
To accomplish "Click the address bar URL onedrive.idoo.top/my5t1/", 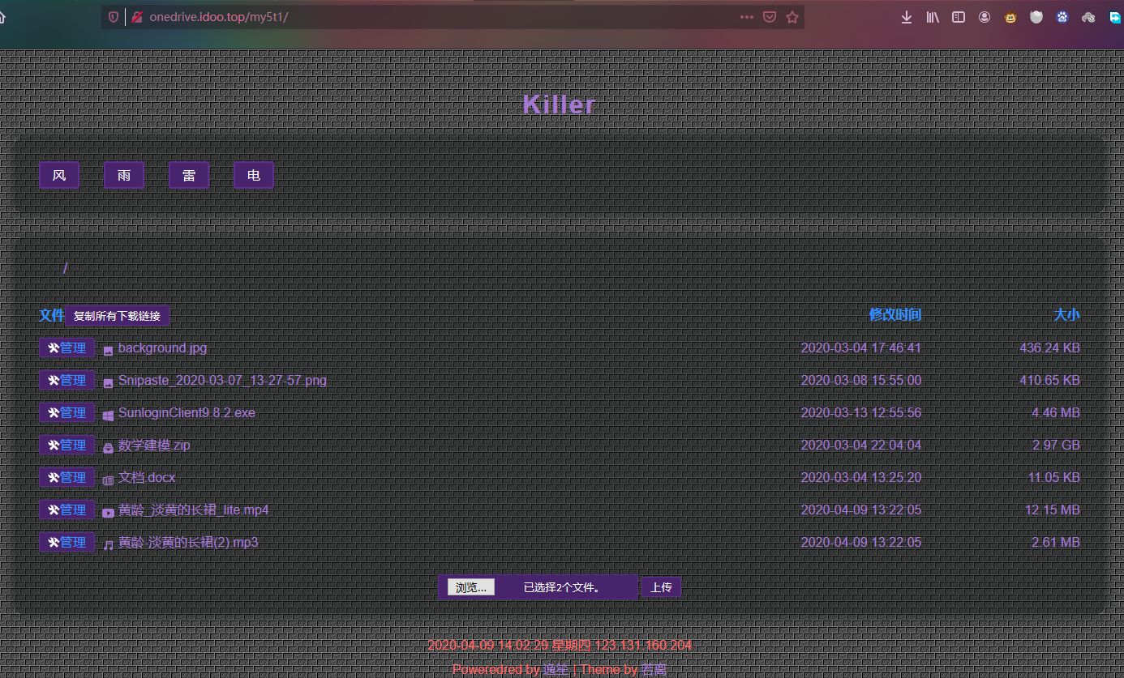I will [219, 17].
